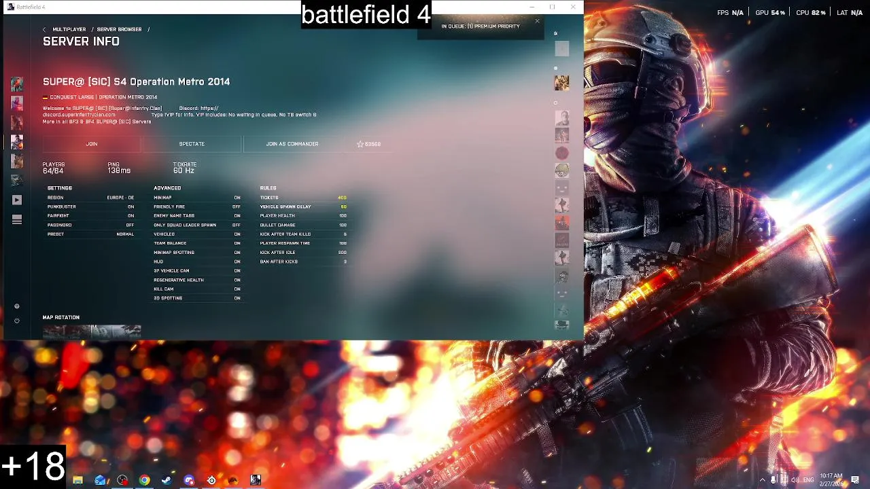Open the Windows notification center icon

click(855, 480)
